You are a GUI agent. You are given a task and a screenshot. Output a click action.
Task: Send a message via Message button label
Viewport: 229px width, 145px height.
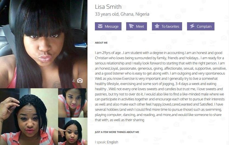click(x=112, y=26)
